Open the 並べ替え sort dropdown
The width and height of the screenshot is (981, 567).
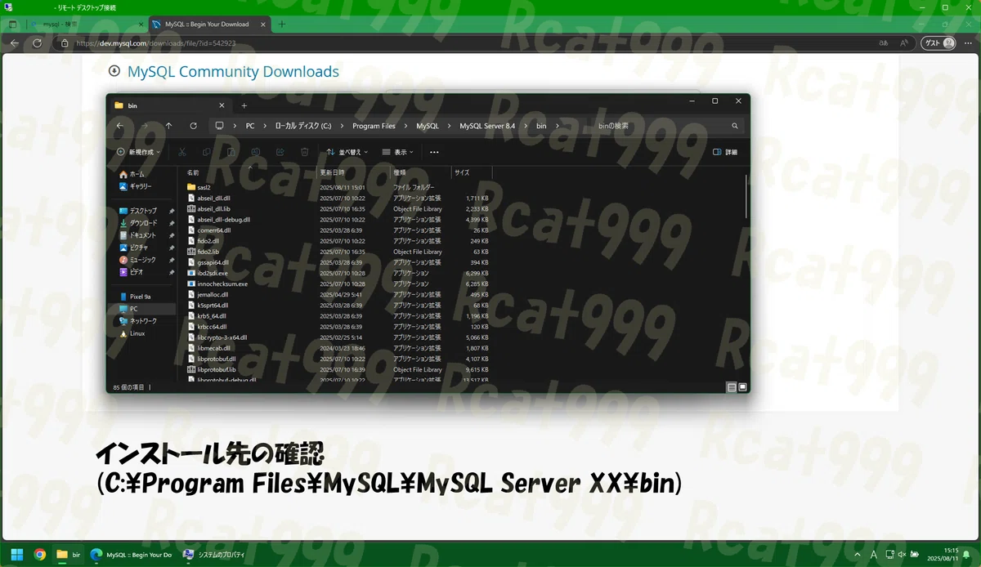click(x=347, y=152)
